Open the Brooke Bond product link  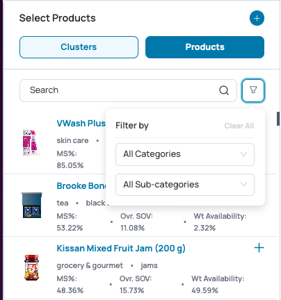(81, 186)
